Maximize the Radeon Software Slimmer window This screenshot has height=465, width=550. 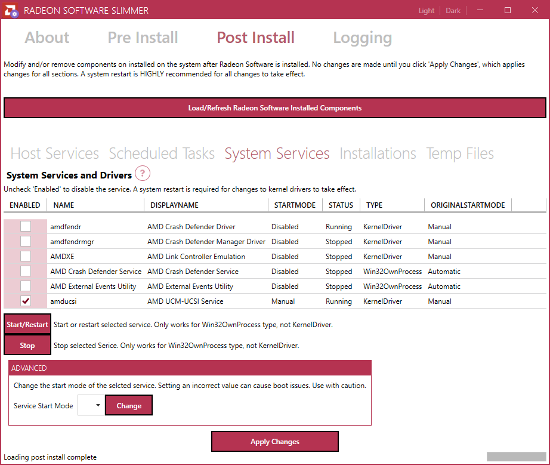pos(507,10)
